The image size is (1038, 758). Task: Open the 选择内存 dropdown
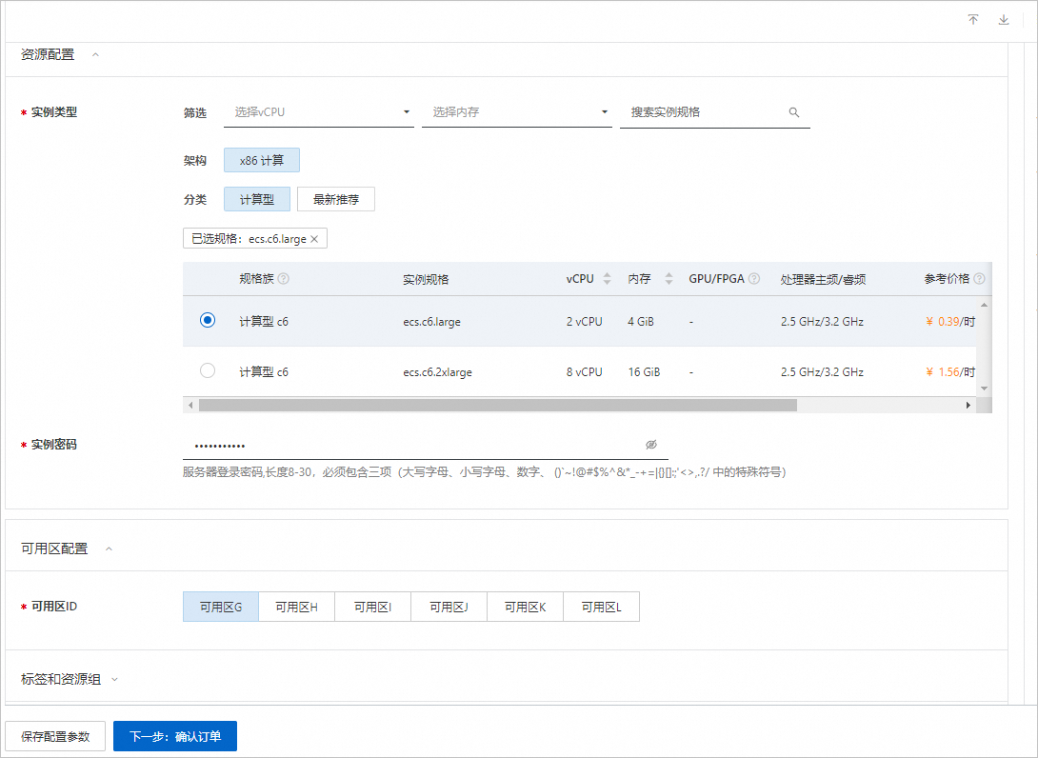pyautogui.click(x=517, y=112)
